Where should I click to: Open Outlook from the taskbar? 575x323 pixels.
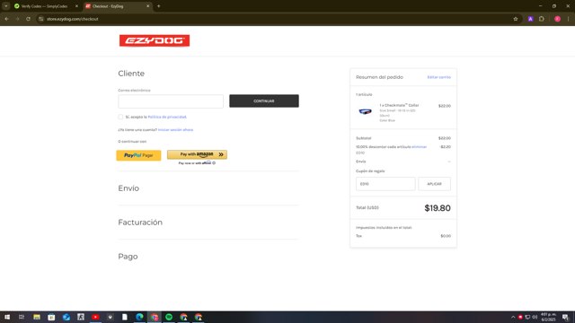coord(66,317)
